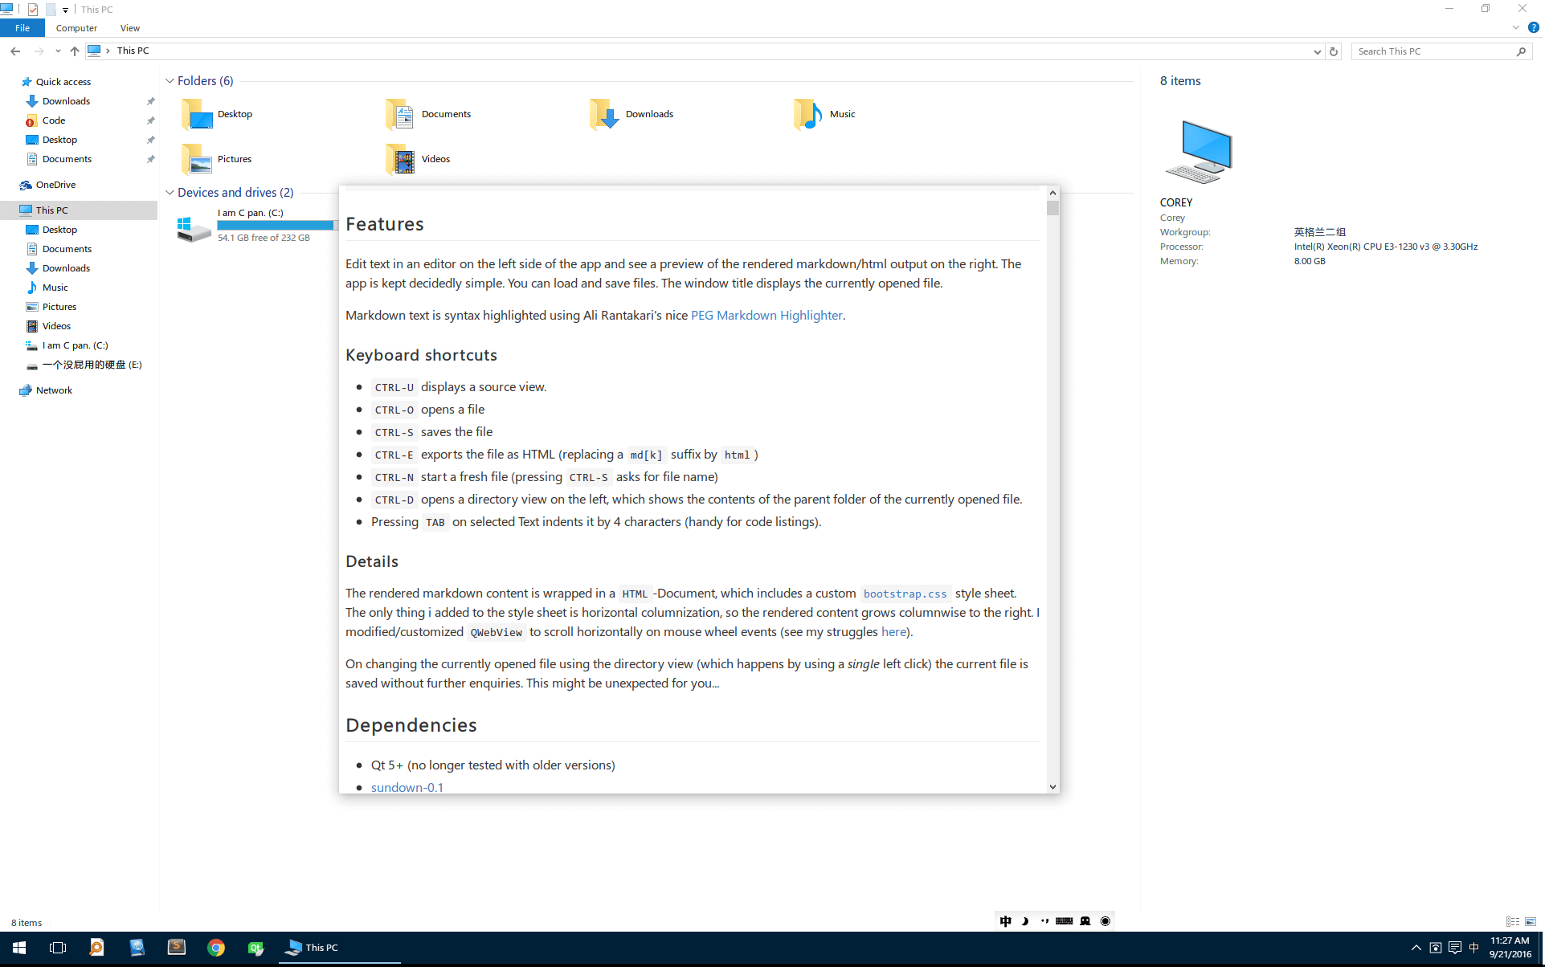
Task: Open the File menu
Action: 22,28
